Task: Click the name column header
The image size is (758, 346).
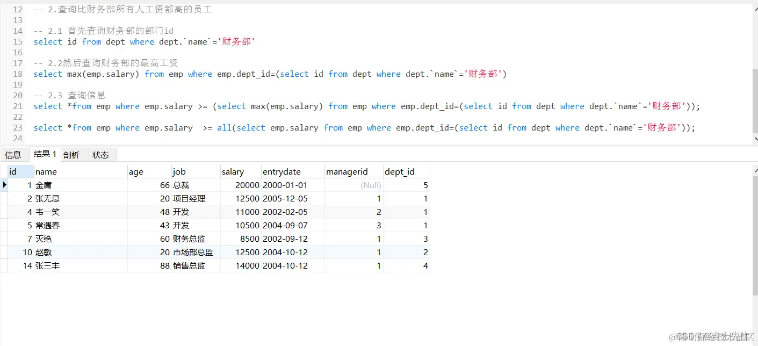Action: [x=81, y=171]
